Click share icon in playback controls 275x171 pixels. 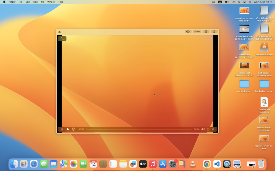coord(208,129)
